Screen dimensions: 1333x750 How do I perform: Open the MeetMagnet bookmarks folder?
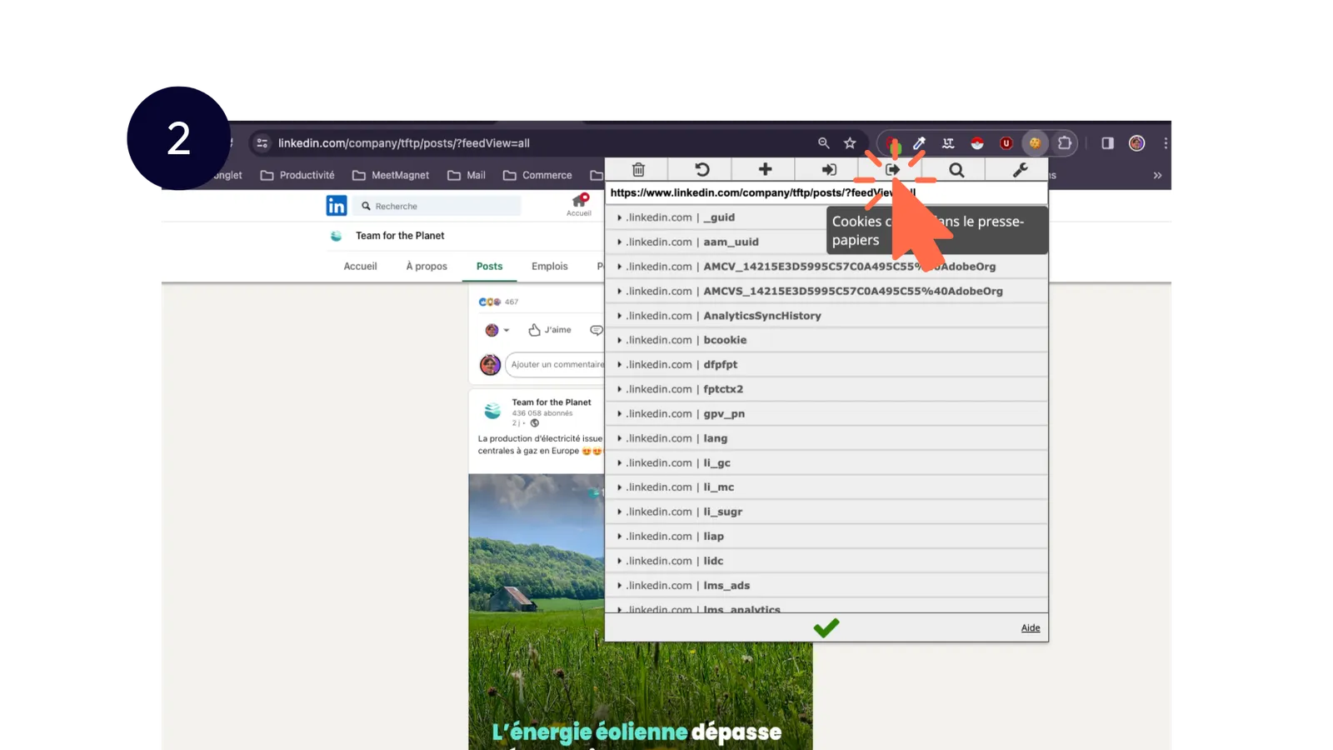point(391,175)
